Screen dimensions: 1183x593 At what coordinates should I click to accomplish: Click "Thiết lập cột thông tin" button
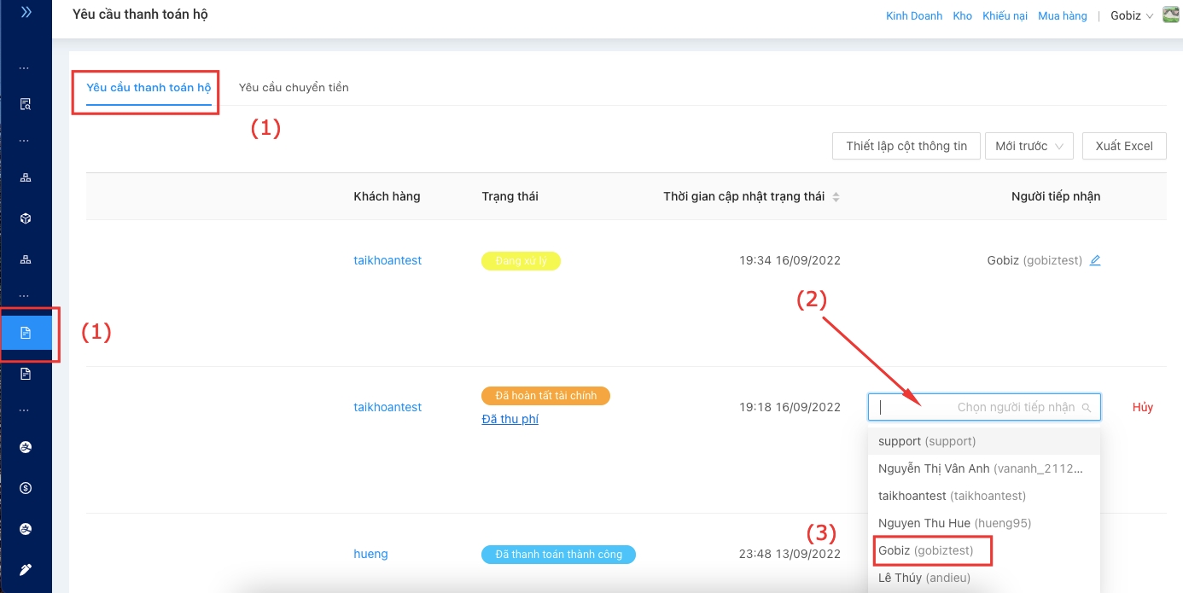tap(906, 146)
